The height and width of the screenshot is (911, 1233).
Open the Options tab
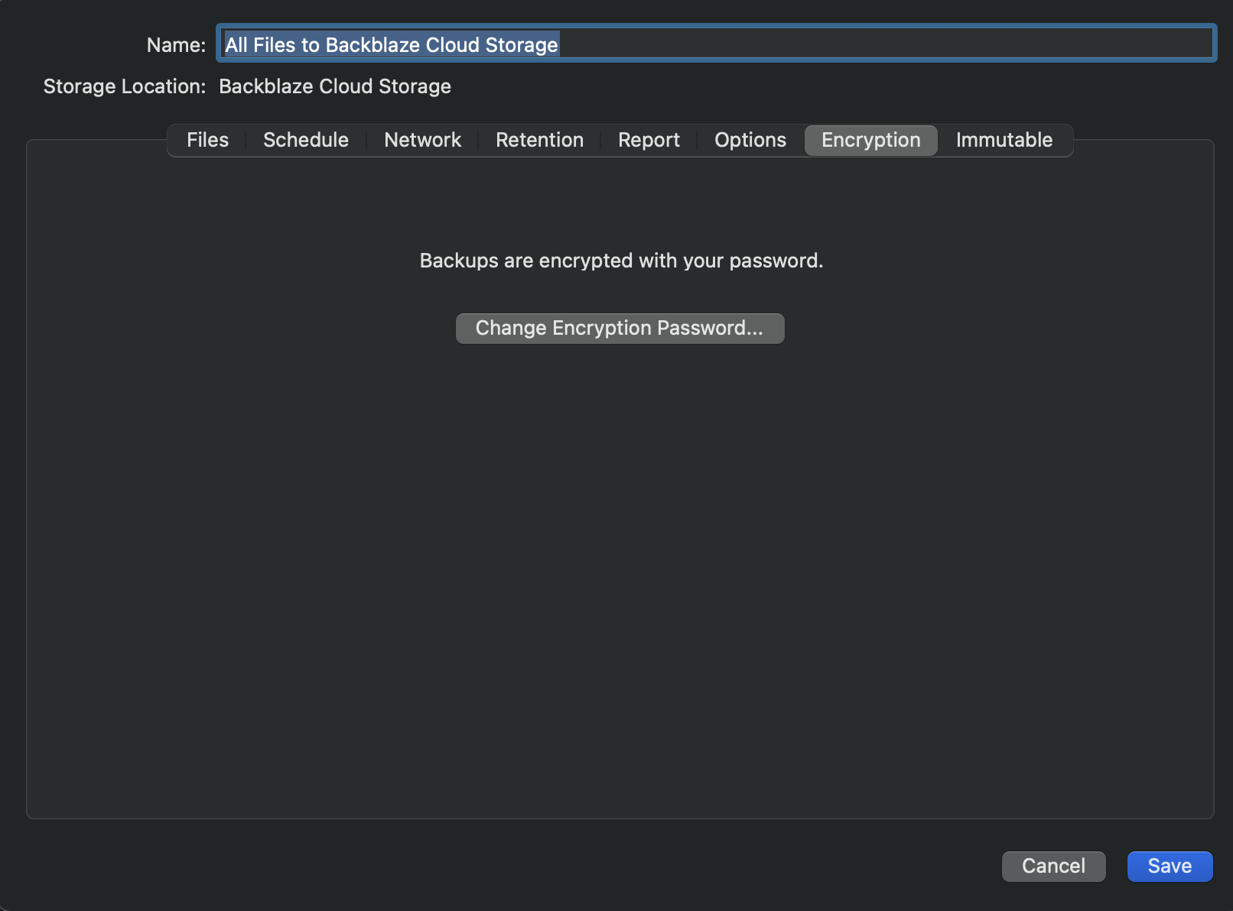(750, 140)
